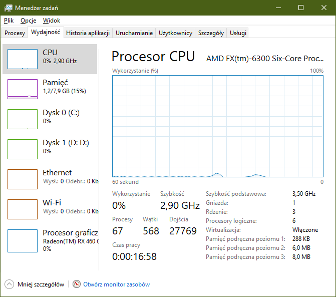This screenshot has height=297, width=336.
Task: Select the Pamięć memory graph thumbnail
Action: (x=23, y=89)
